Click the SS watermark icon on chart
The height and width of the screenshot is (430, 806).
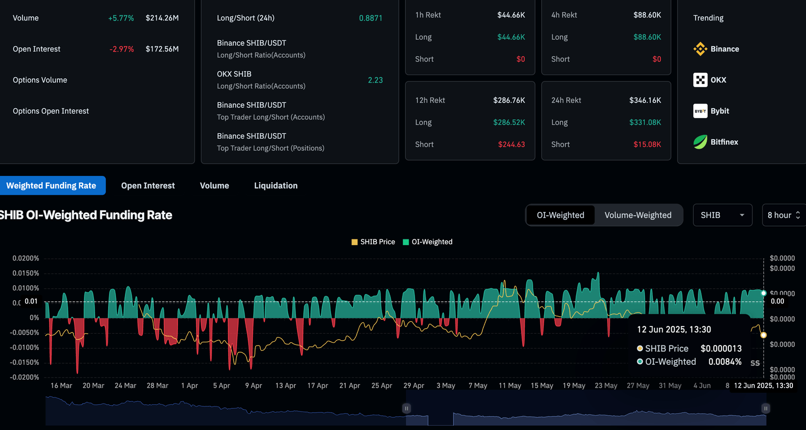coord(755,363)
